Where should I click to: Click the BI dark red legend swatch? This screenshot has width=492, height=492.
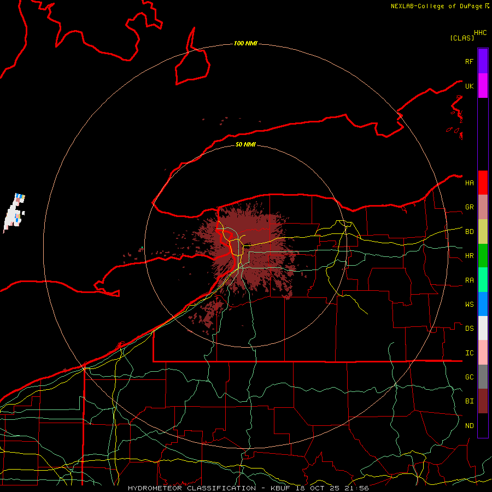(483, 401)
